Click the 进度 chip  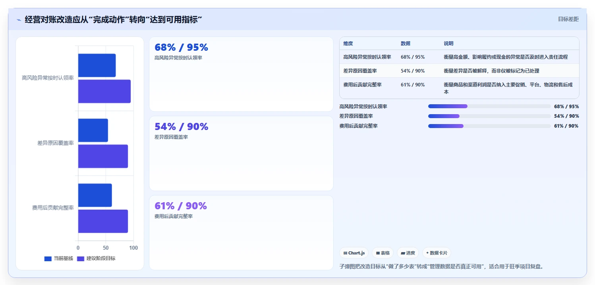(408, 253)
